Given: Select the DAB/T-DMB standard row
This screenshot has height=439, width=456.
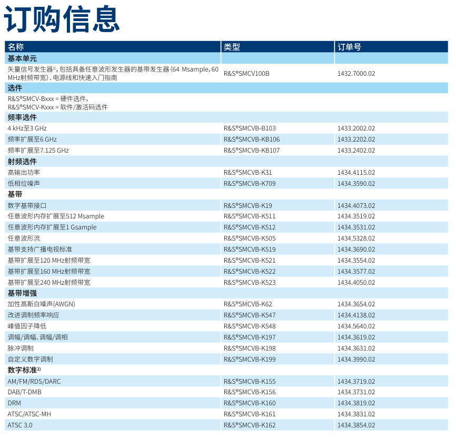Looking at the screenshot, I should 24,392.
